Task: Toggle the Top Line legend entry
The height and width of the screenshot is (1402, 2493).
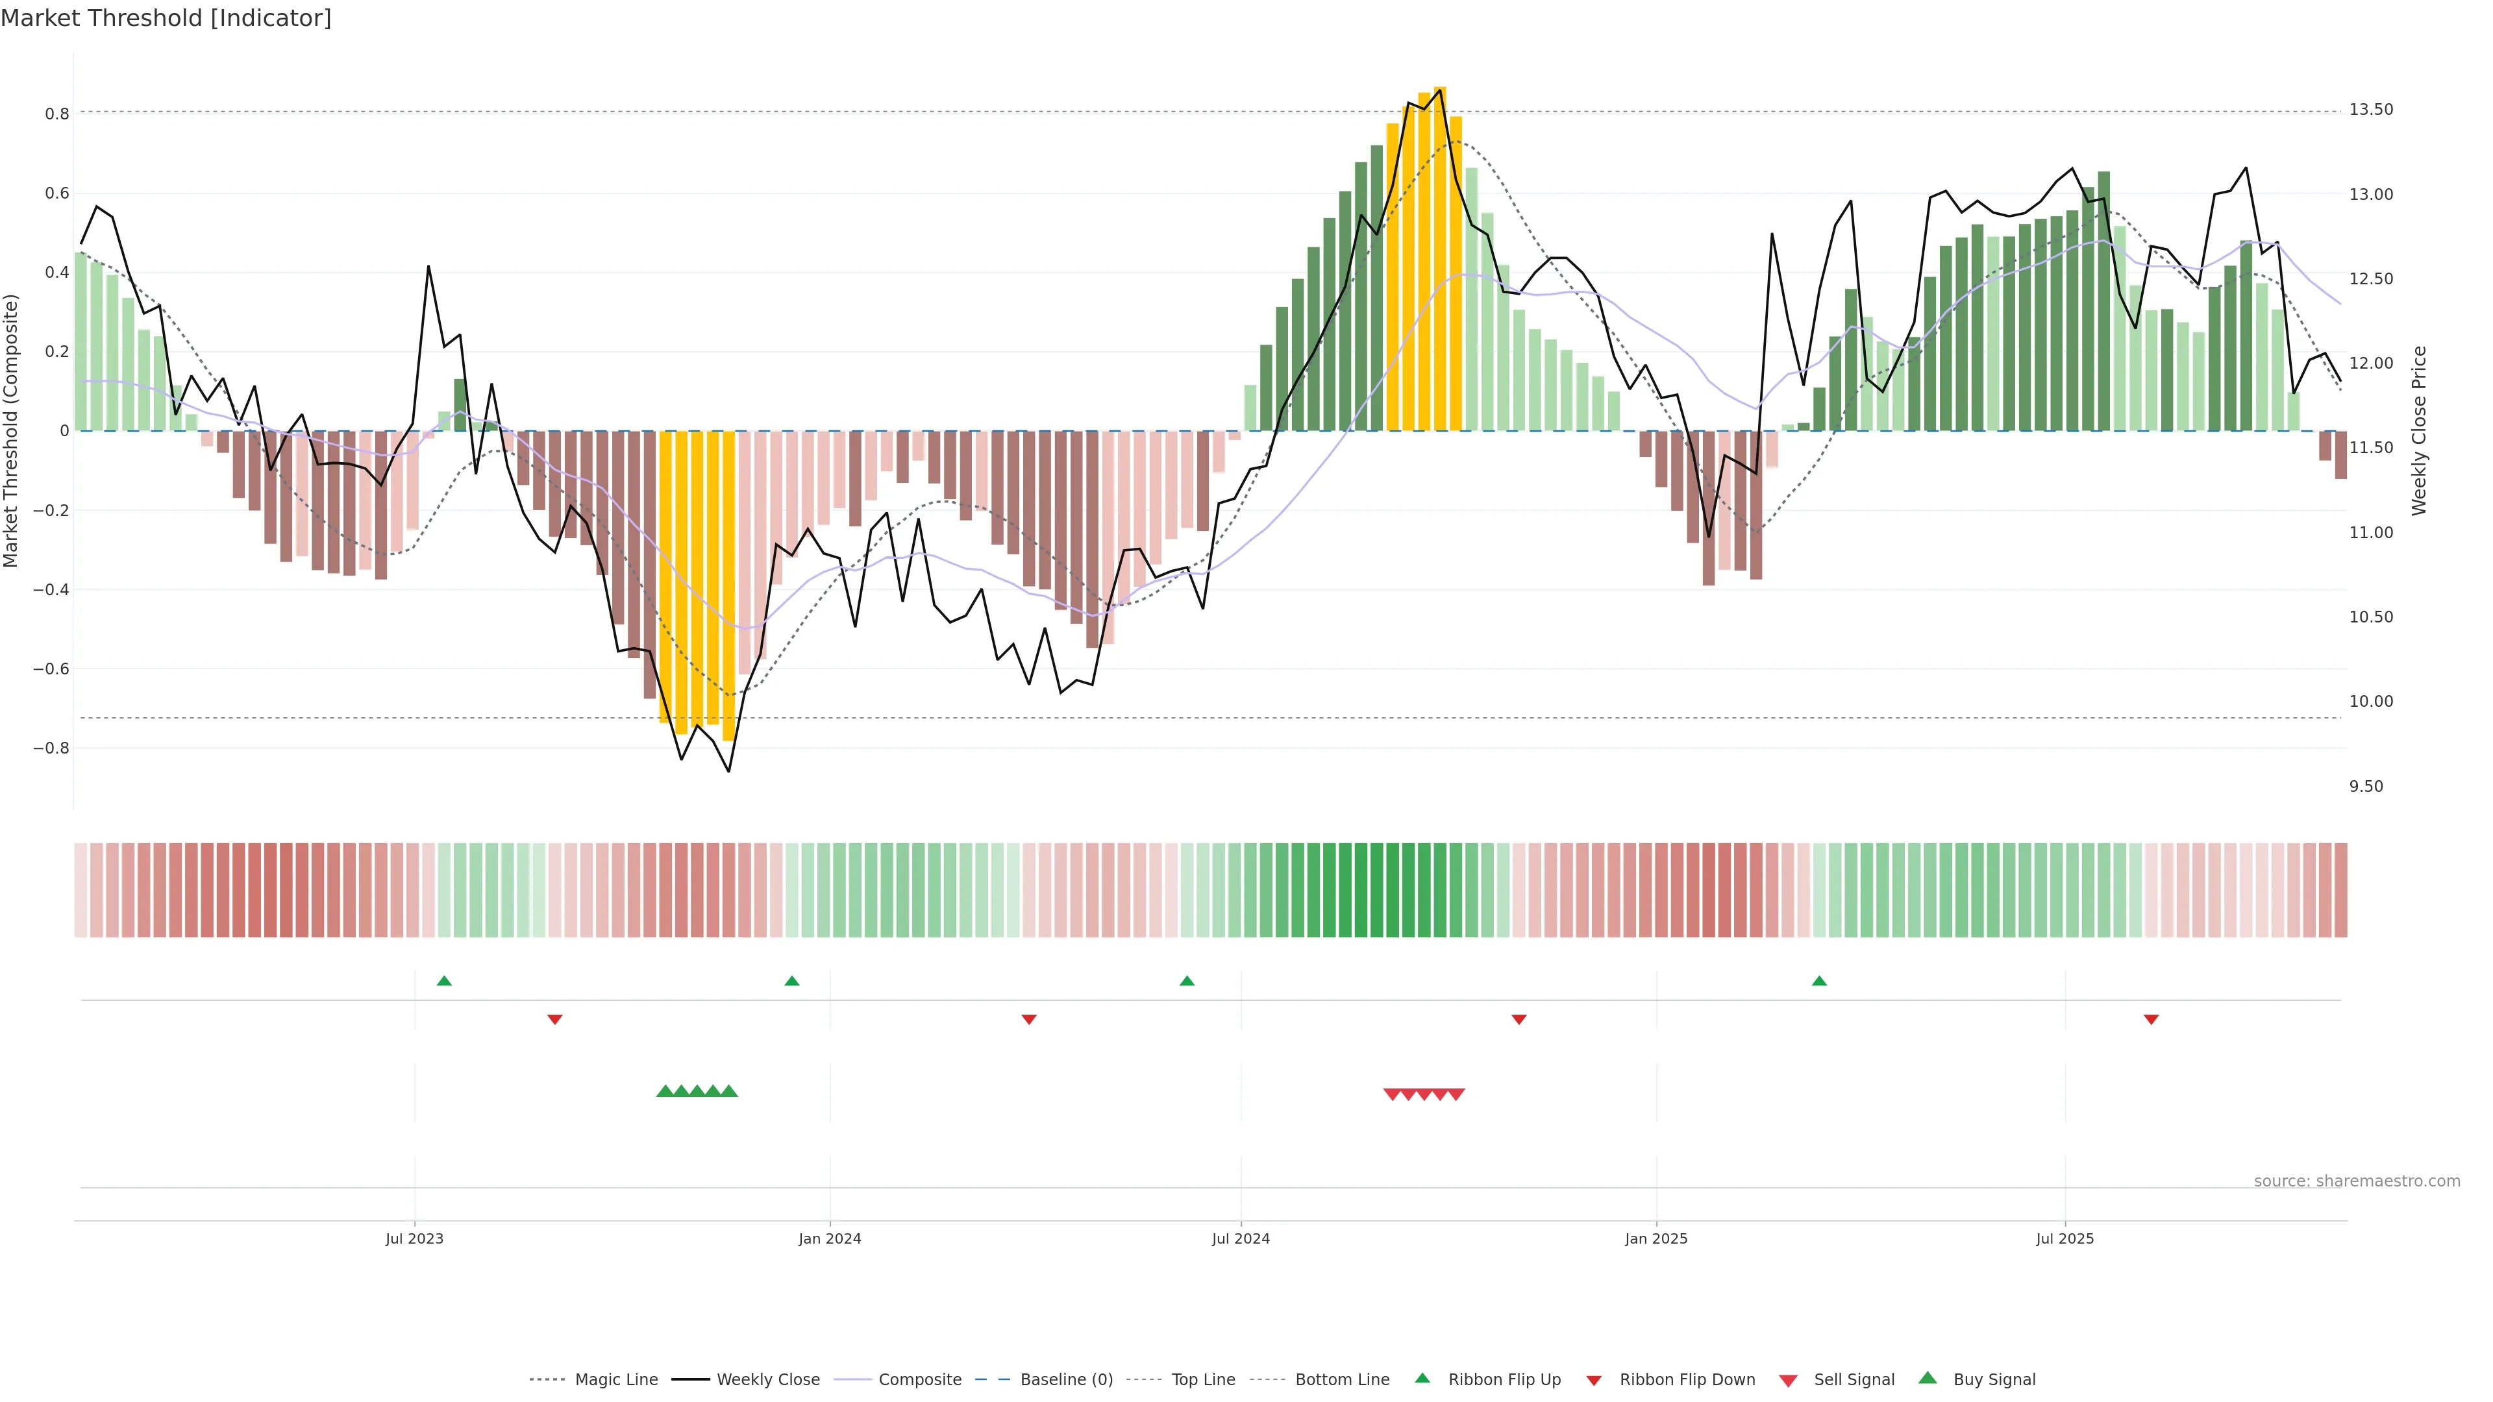Action: pos(1203,1380)
